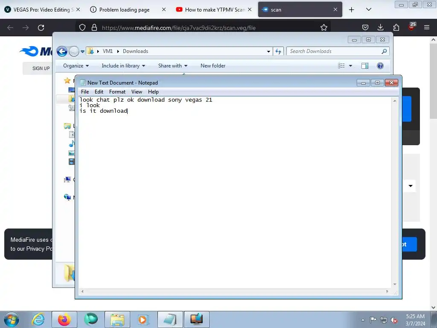Screen dimensions: 437x328
Task: Open a new Firefox tab
Action: point(352,9)
